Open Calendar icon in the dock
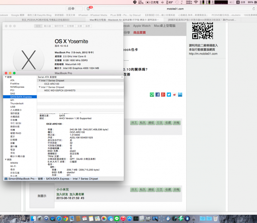The height and width of the screenshot is (223, 257). tap(85, 218)
